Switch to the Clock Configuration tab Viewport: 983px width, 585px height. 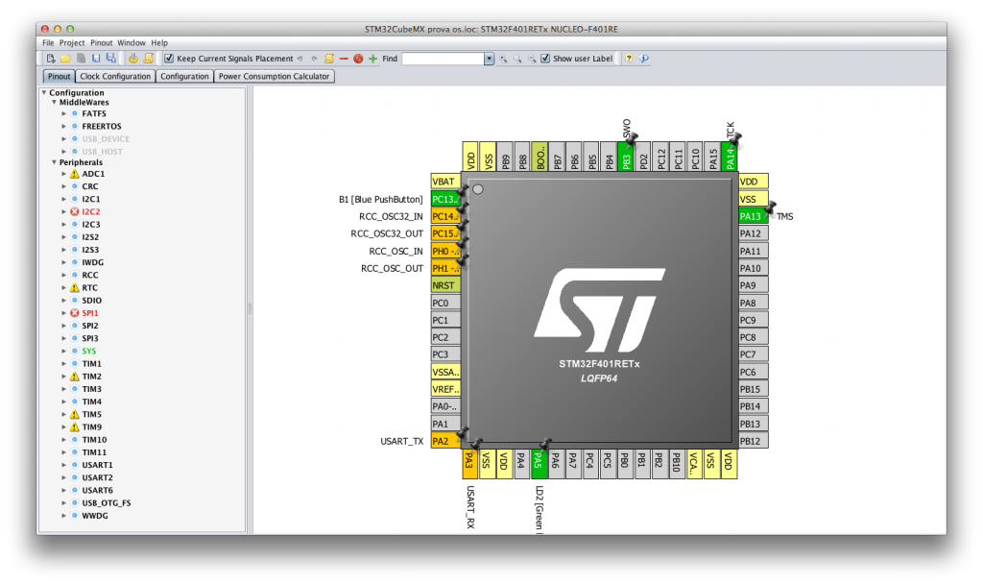point(115,77)
